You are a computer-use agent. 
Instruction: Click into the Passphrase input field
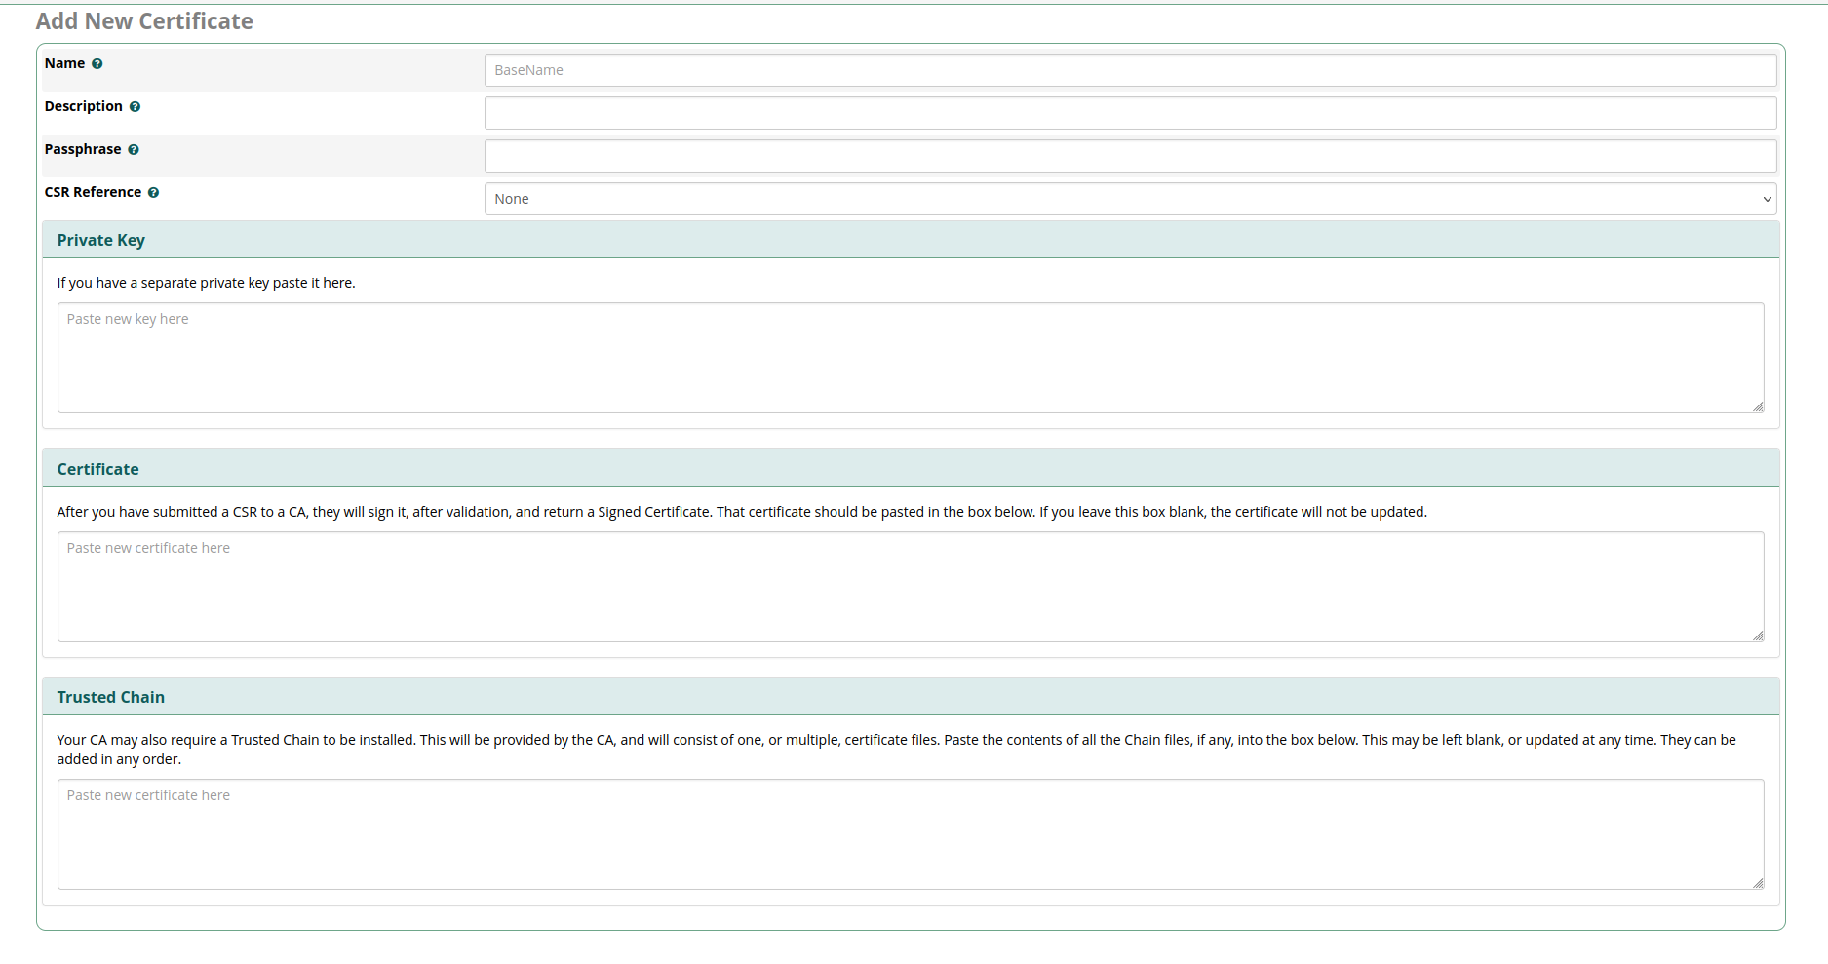(1130, 156)
